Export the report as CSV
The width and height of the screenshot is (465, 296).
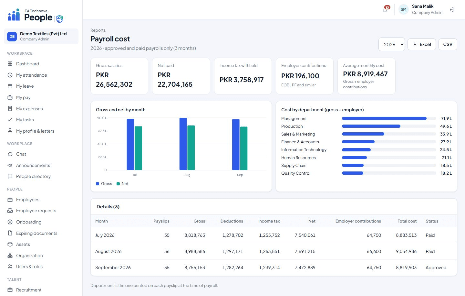pyautogui.click(x=448, y=44)
